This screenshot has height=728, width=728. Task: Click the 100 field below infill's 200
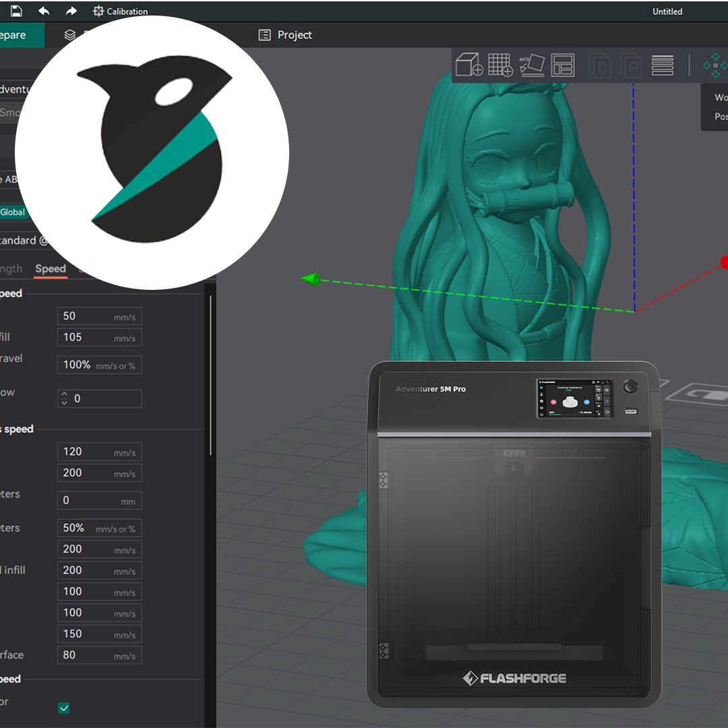pos(99,592)
